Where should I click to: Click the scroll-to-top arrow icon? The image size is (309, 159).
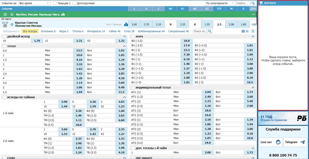(x=253, y=31)
